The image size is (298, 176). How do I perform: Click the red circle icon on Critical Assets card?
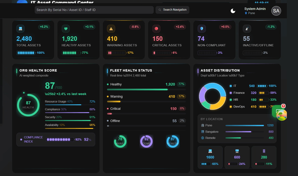(156, 29)
